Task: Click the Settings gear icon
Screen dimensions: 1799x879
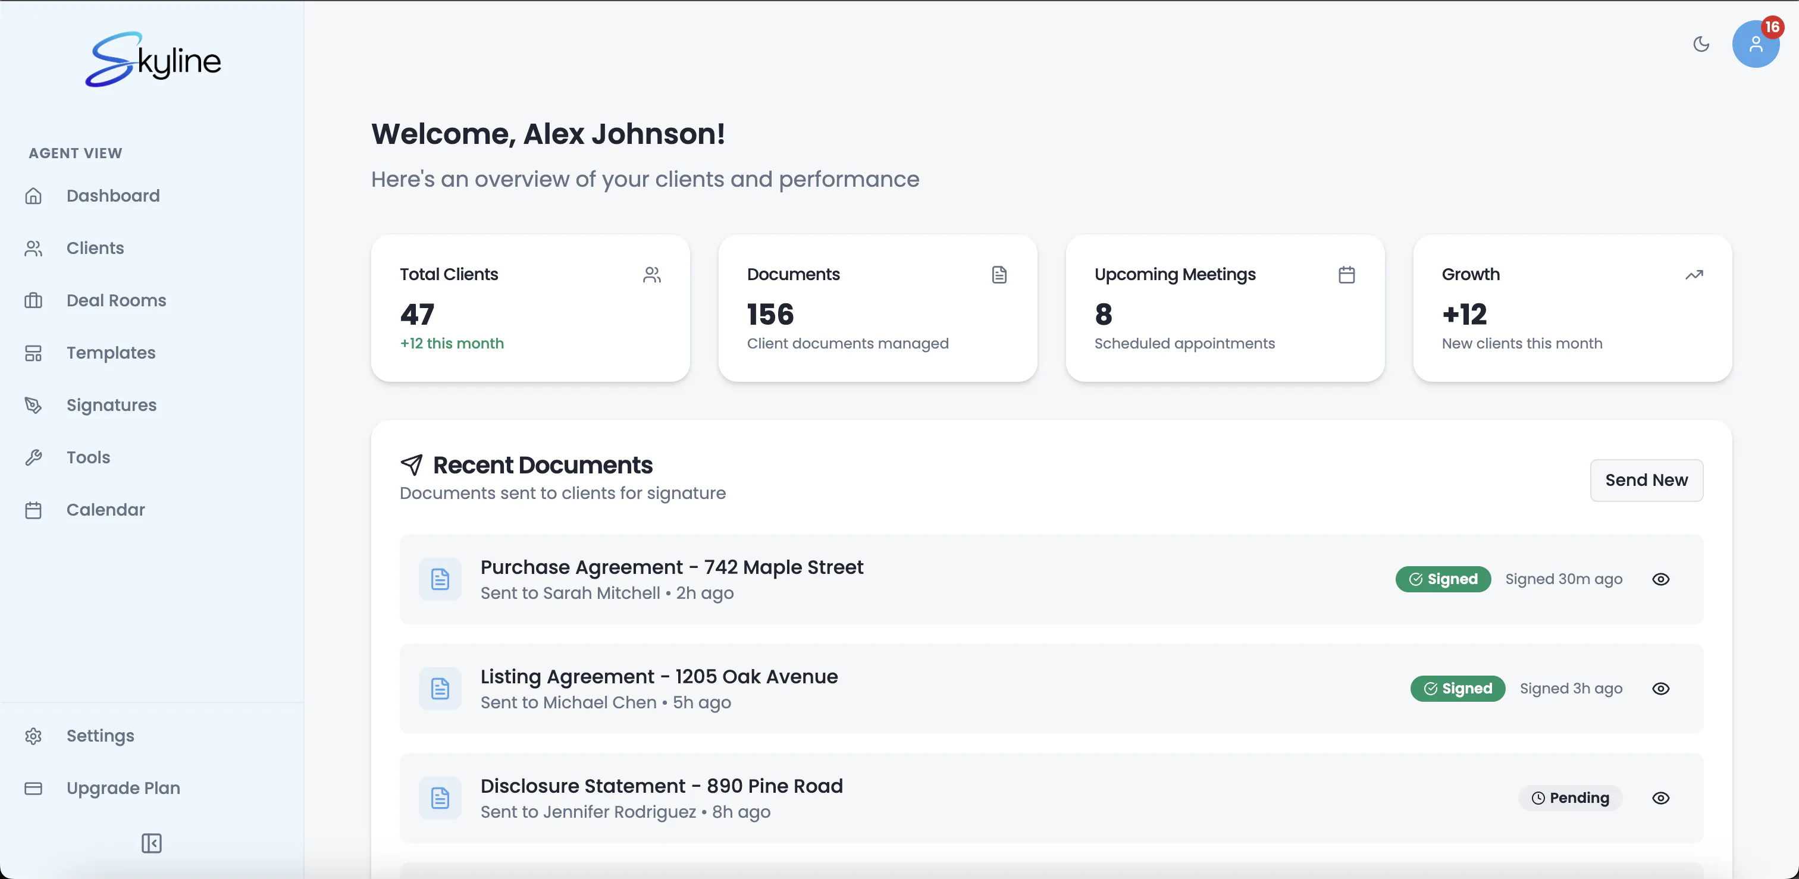Action: point(33,736)
